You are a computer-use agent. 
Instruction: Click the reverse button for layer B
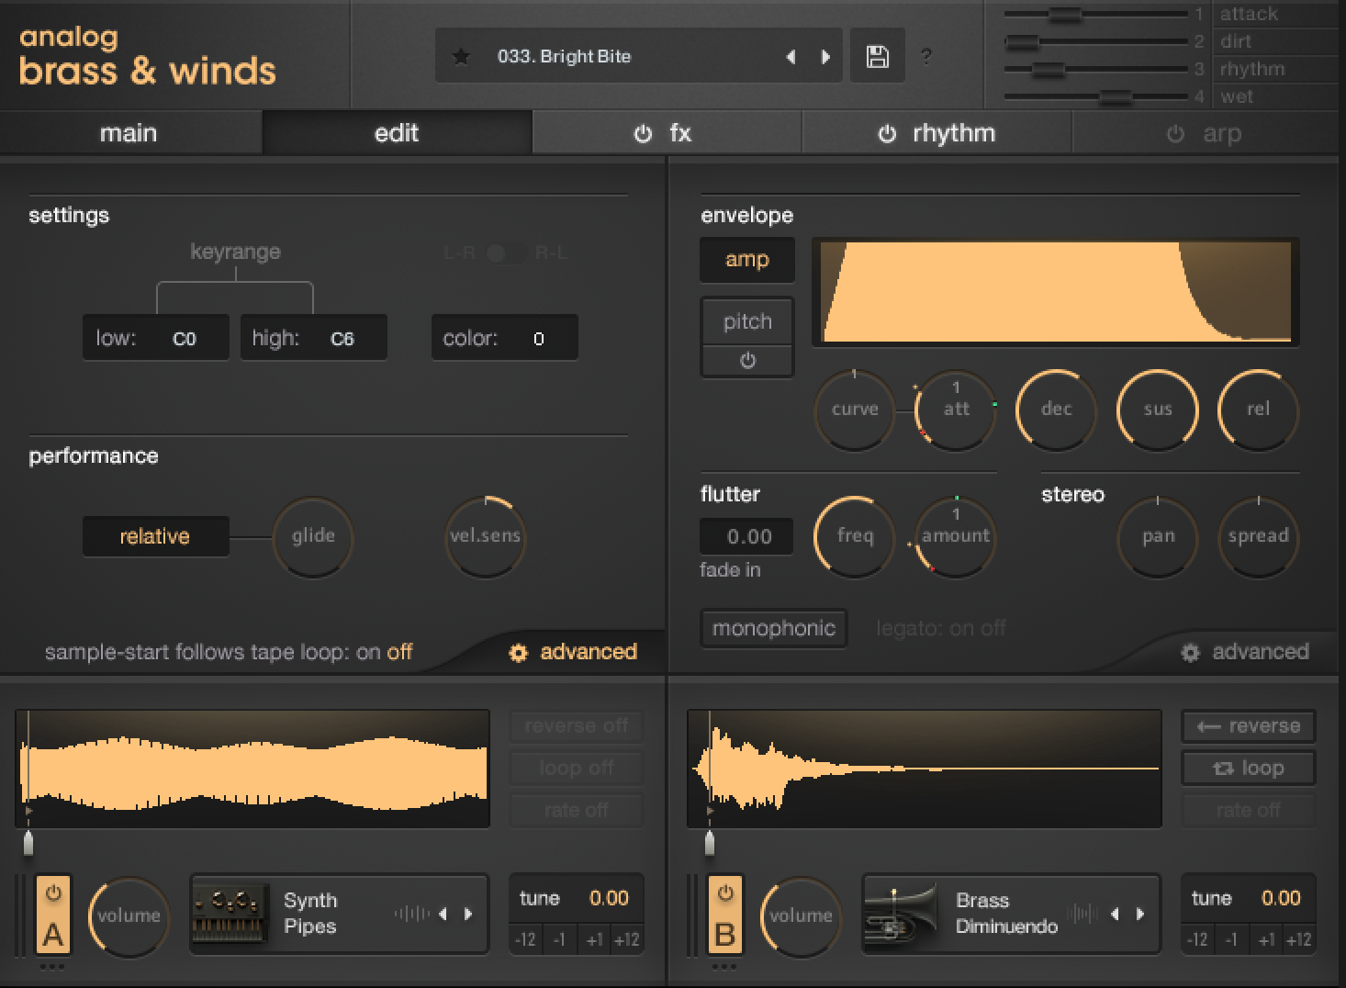pos(1248,726)
